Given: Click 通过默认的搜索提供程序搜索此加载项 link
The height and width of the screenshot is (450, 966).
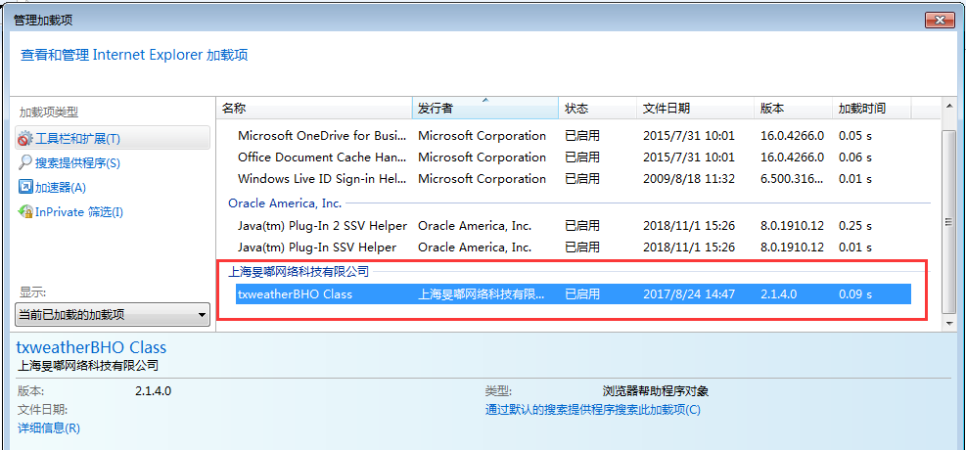Looking at the screenshot, I should coord(592,409).
